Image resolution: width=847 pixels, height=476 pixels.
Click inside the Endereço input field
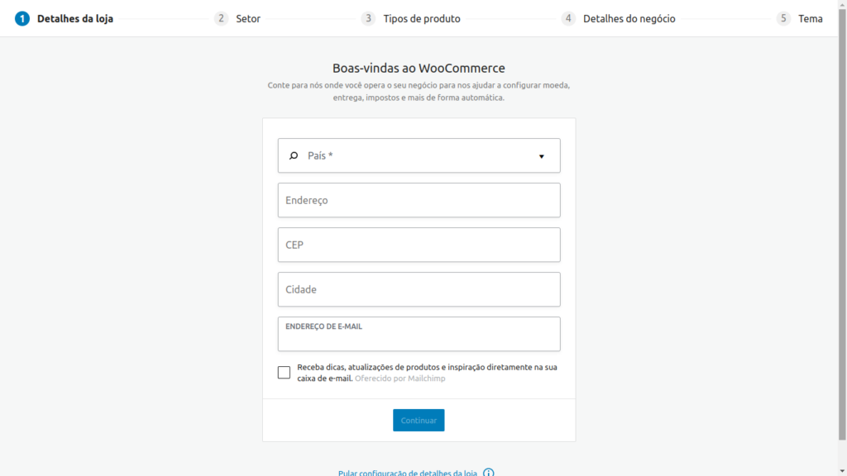pos(419,200)
